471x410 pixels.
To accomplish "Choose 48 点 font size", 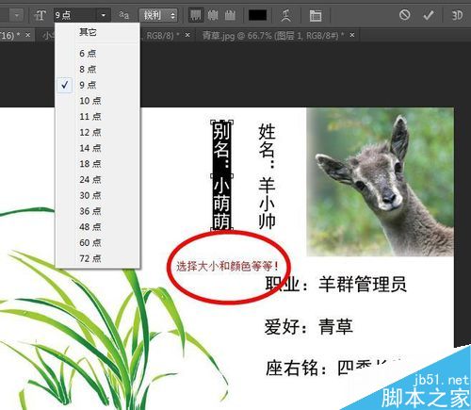I will [97, 227].
